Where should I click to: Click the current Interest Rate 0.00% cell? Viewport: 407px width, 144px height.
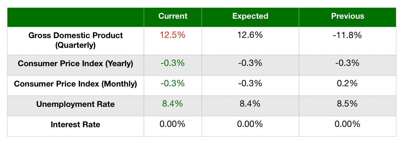(x=172, y=124)
